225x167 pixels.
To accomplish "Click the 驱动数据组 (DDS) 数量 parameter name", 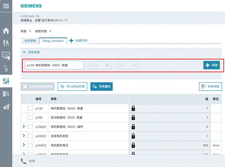I will [x=66, y=118].
